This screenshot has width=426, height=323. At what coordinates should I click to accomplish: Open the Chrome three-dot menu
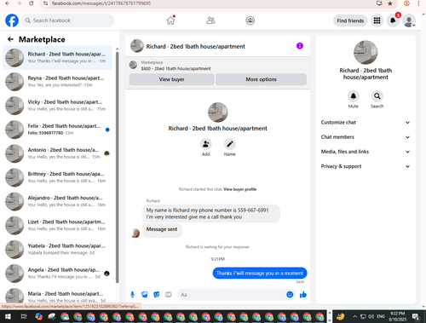(418, 3)
